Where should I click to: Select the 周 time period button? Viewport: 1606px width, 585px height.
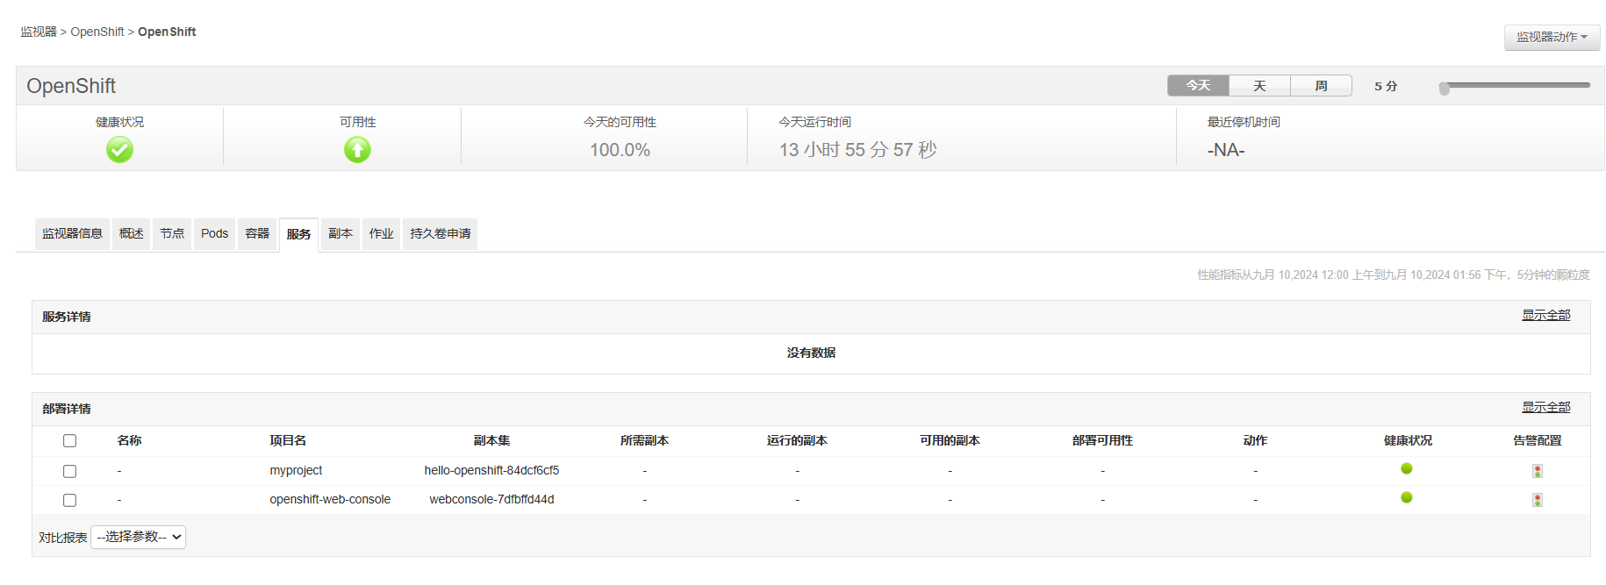pos(1321,85)
